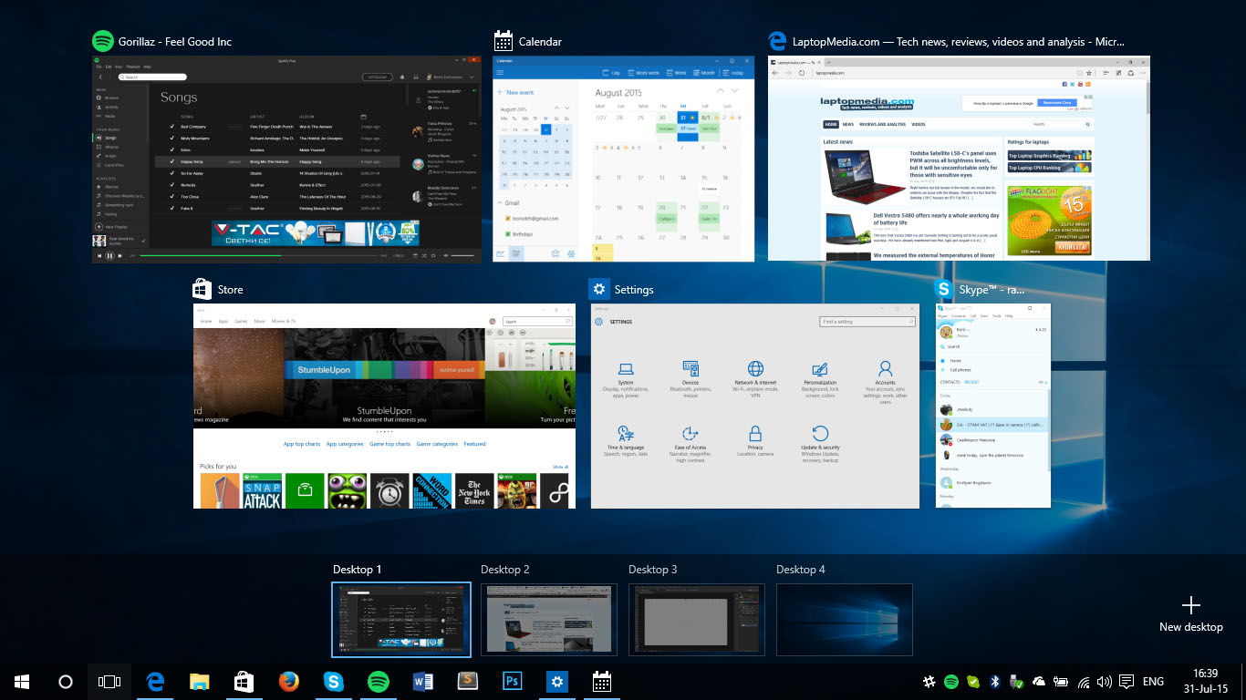Open the Calendar taskbar icon
1246x700 pixels.
[x=602, y=681]
